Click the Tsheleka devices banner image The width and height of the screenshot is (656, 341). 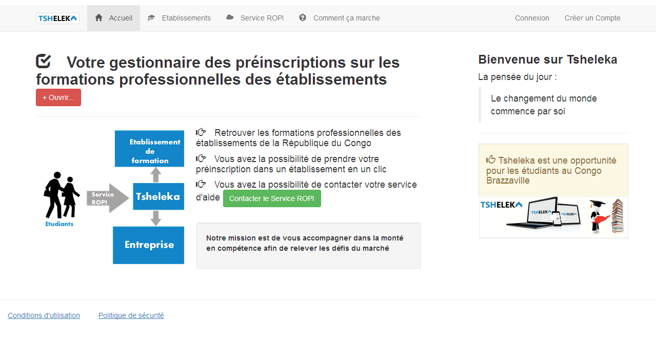click(553, 217)
